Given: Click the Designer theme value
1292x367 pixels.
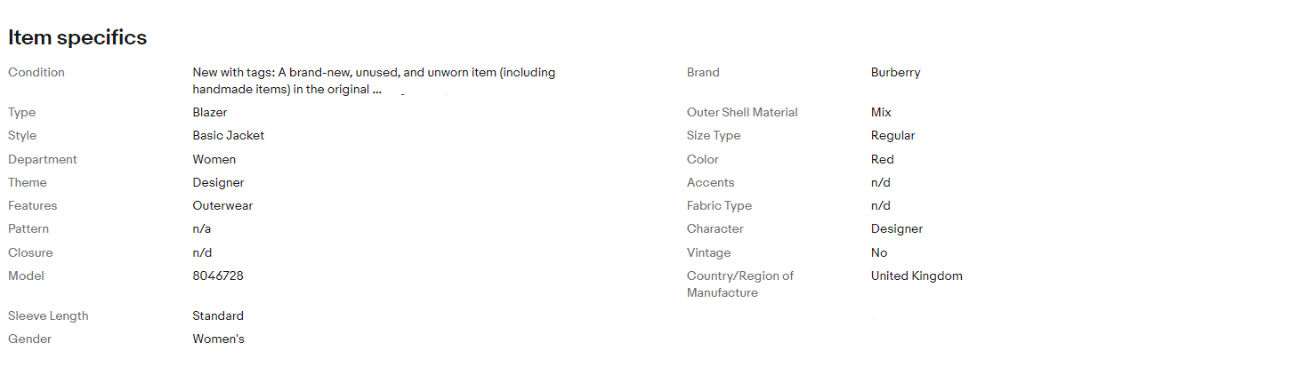Looking at the screenshot, I should (218, 183).
